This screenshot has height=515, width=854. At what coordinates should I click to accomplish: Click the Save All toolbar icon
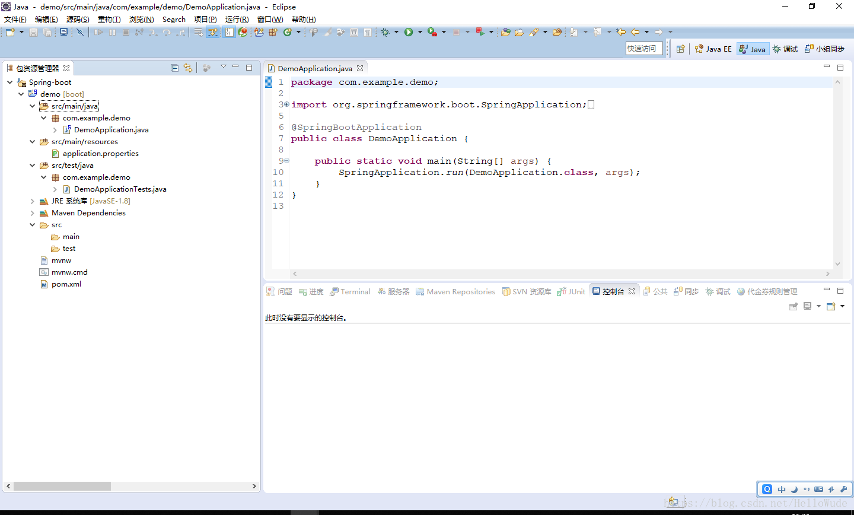click(47, 32)
